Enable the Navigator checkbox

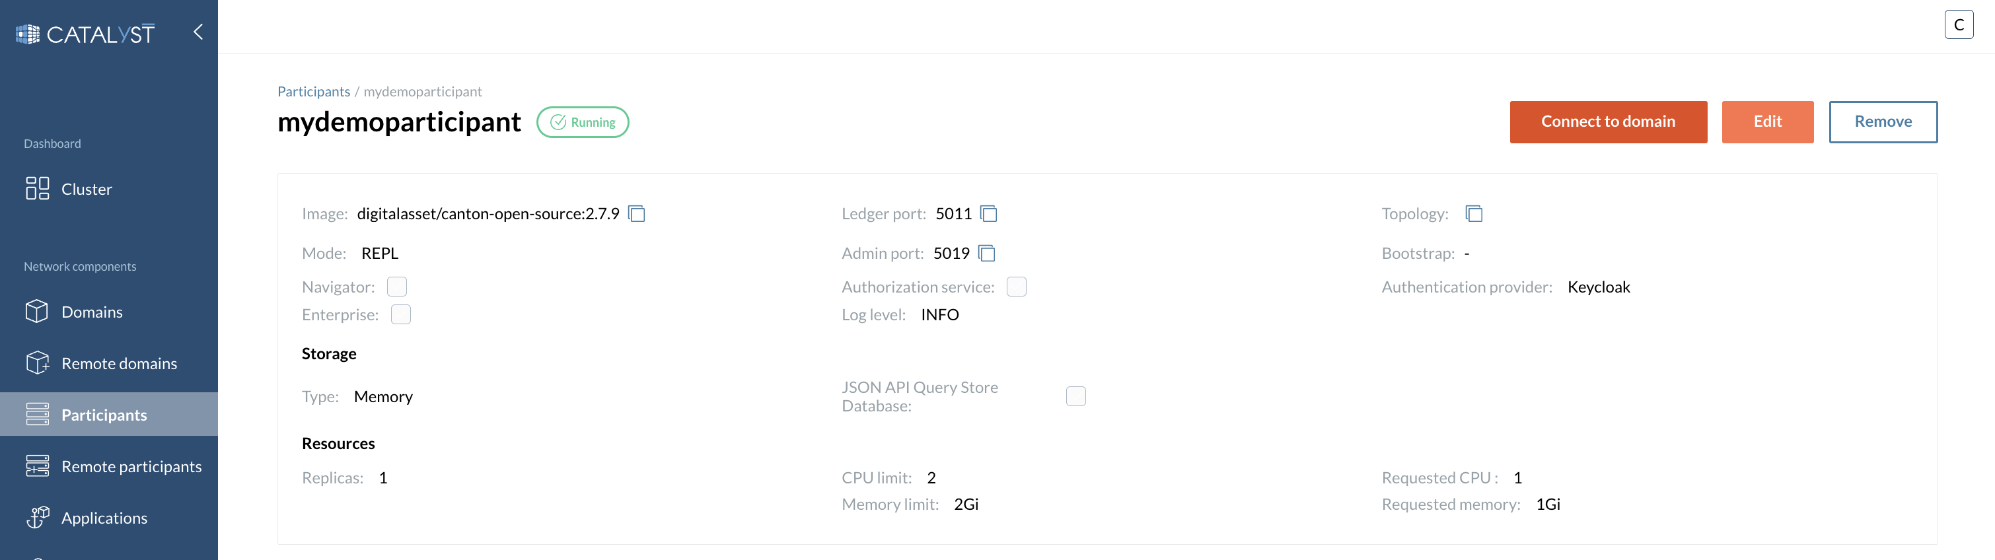[397, 286]
